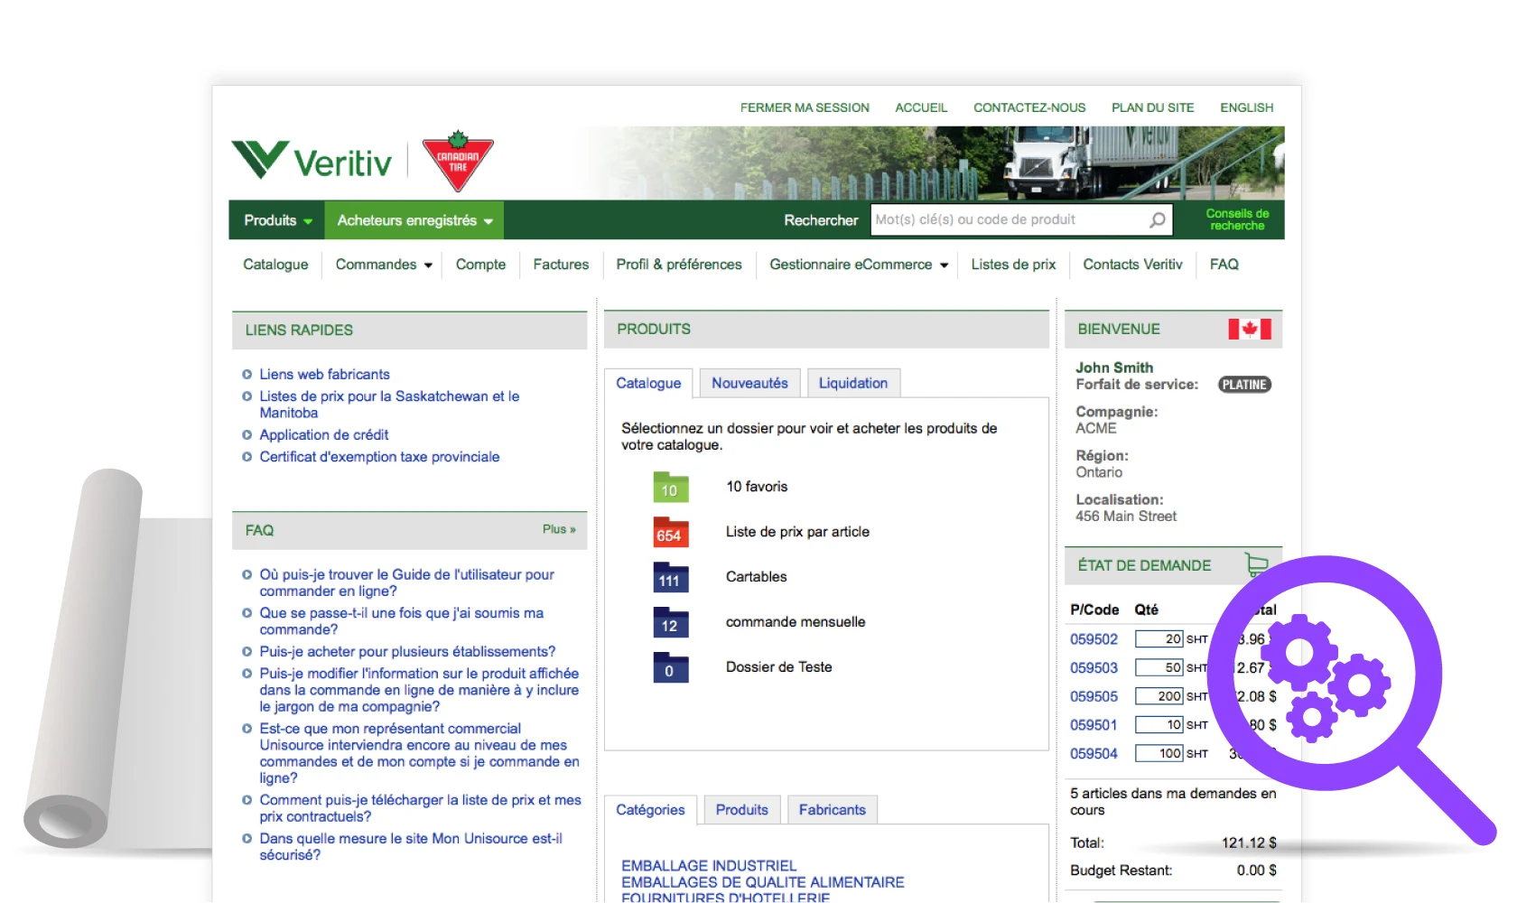This screenshot has width=1517, height=903.
Task: Switch to the Fabricants tab
Action: (832, 809)
